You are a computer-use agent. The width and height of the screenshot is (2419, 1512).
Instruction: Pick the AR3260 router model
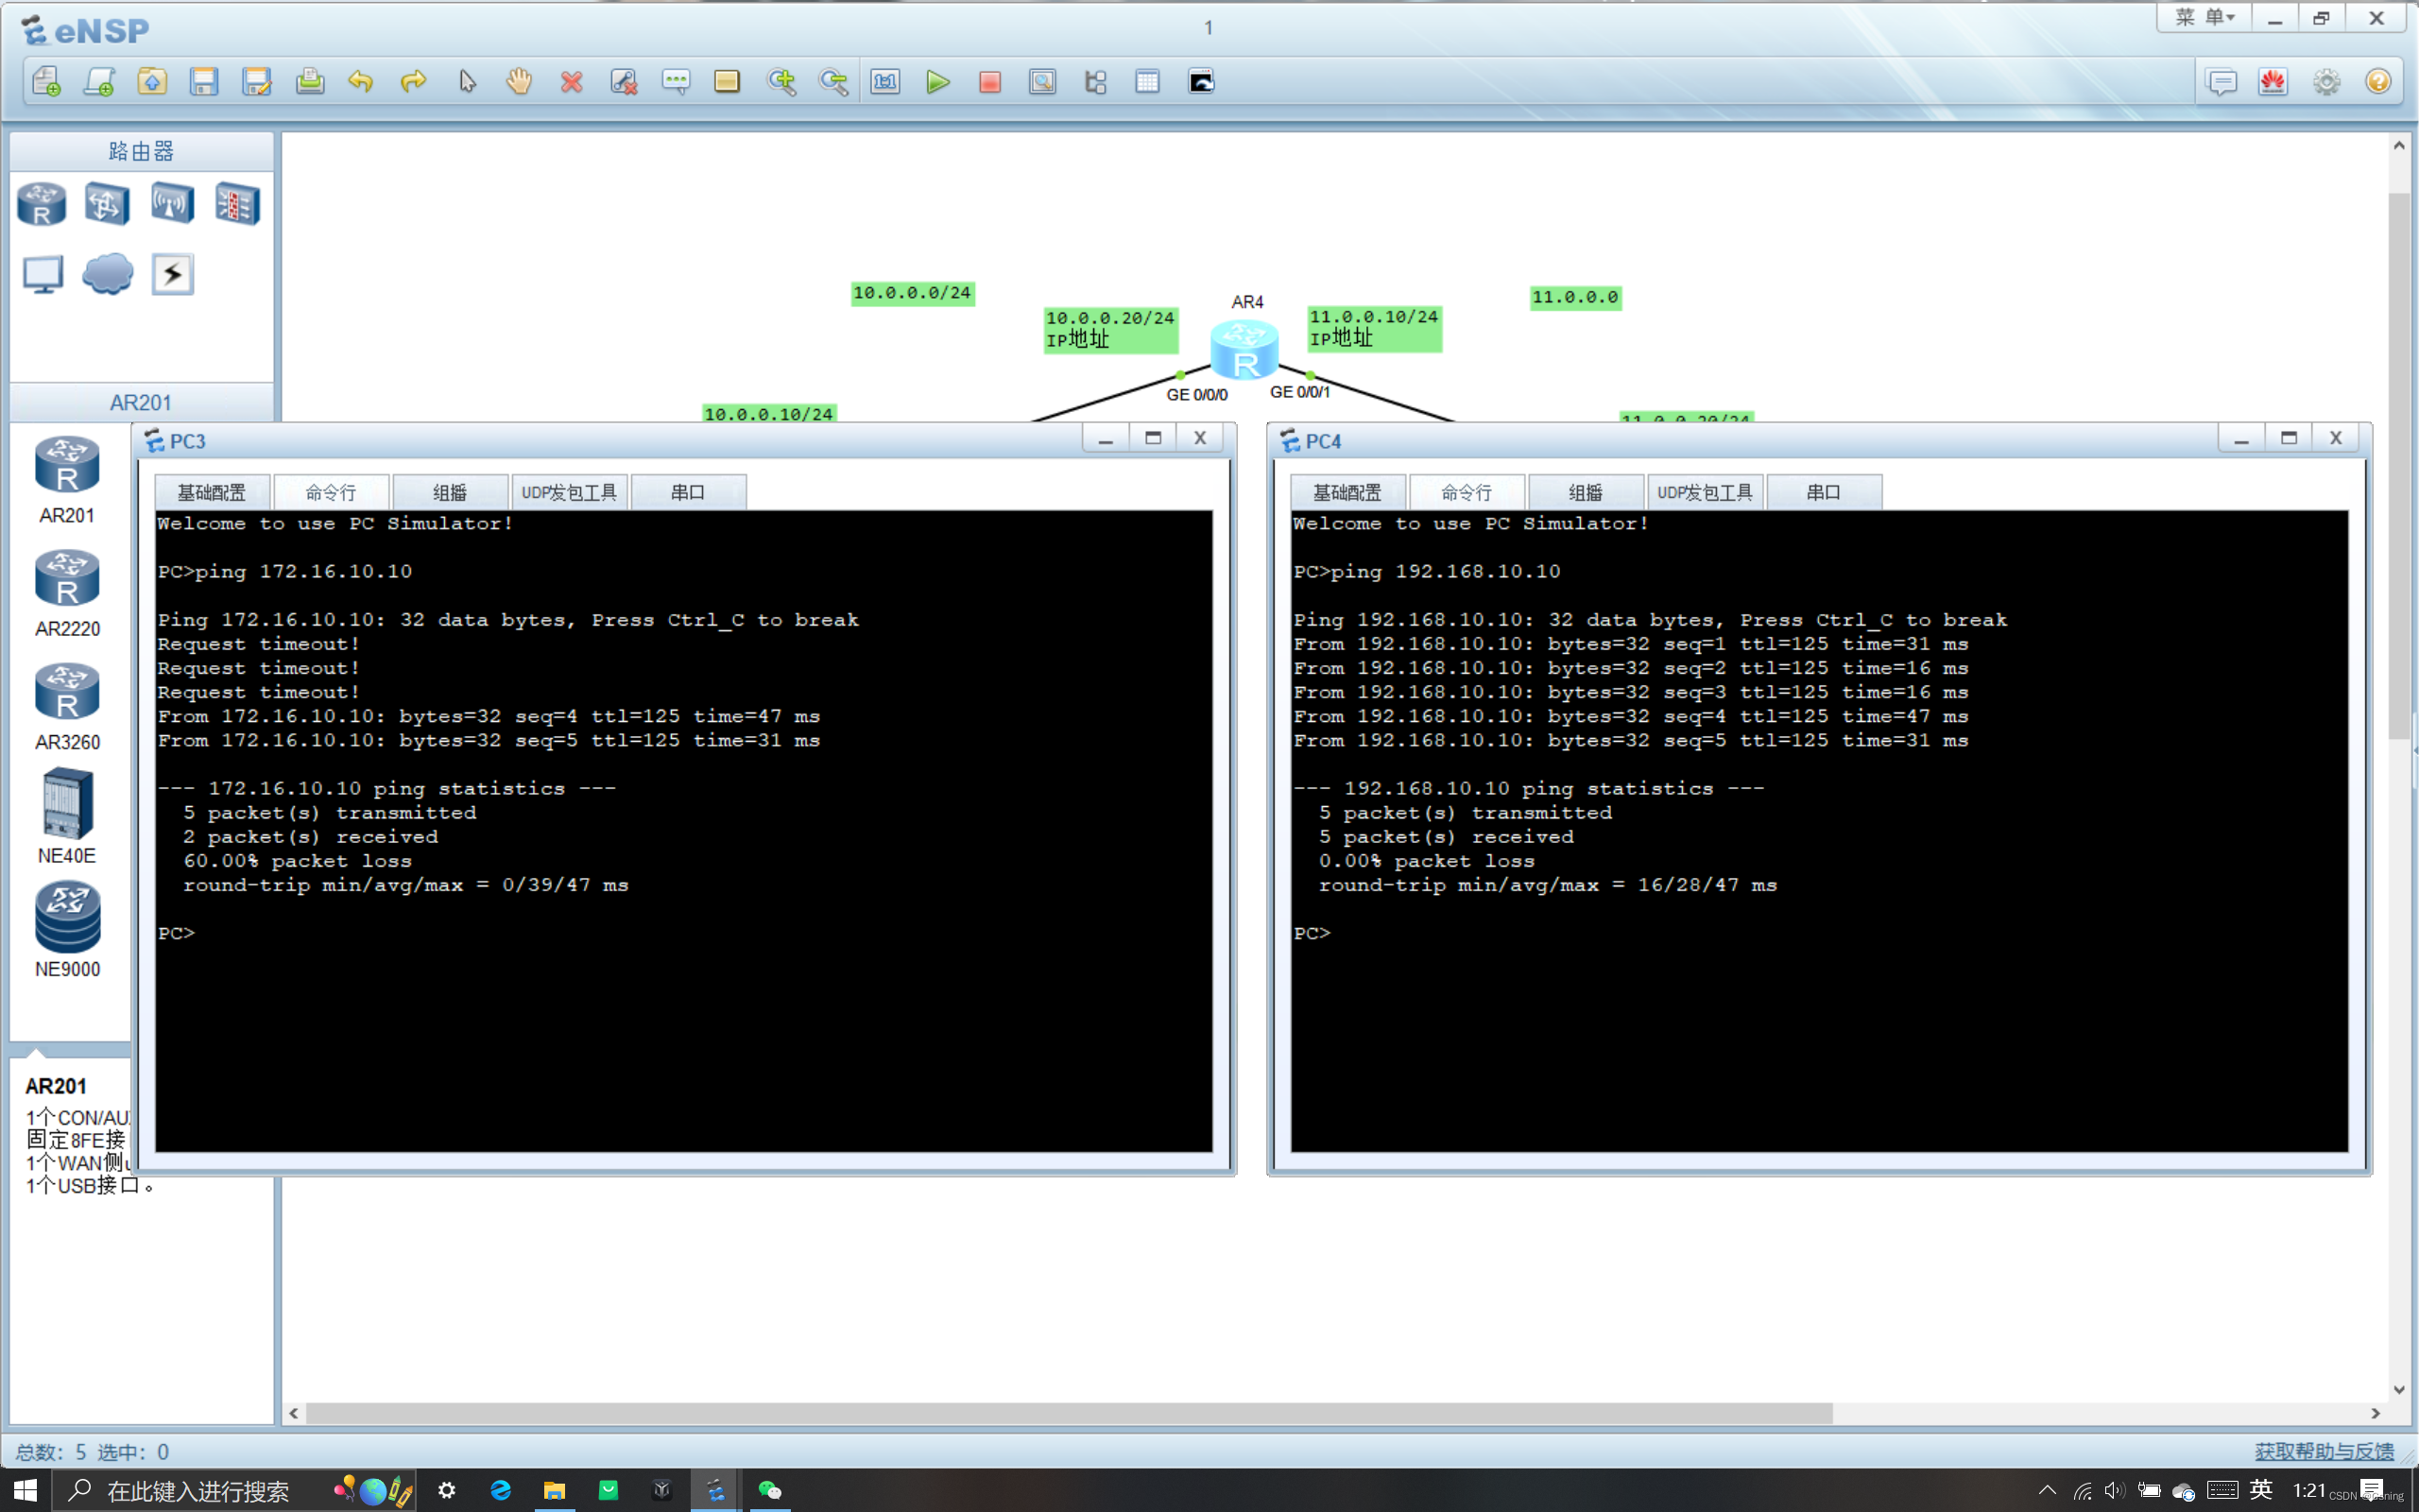pos(67,707)
